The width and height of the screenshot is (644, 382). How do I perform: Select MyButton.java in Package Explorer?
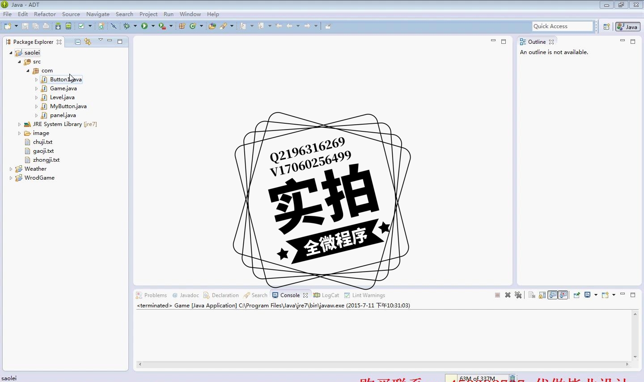pos(68,106)
